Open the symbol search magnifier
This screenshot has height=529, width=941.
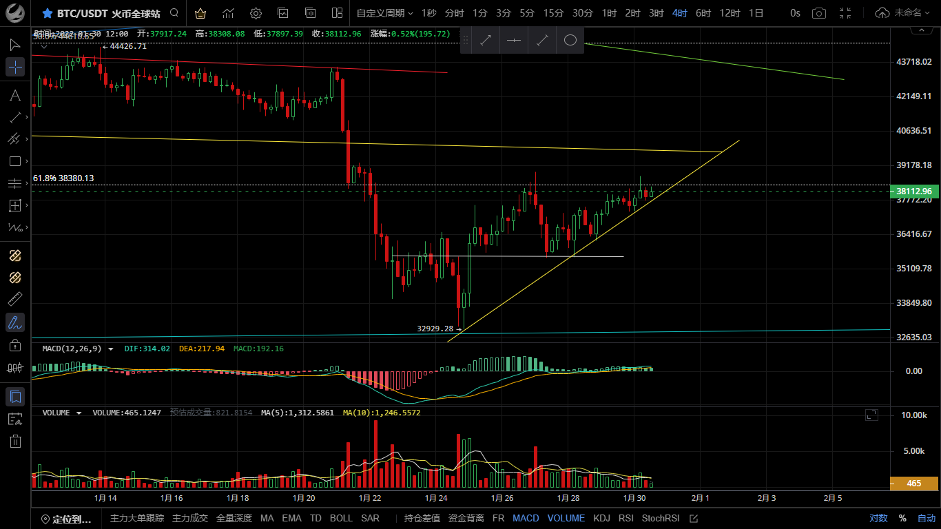(174, 13)
